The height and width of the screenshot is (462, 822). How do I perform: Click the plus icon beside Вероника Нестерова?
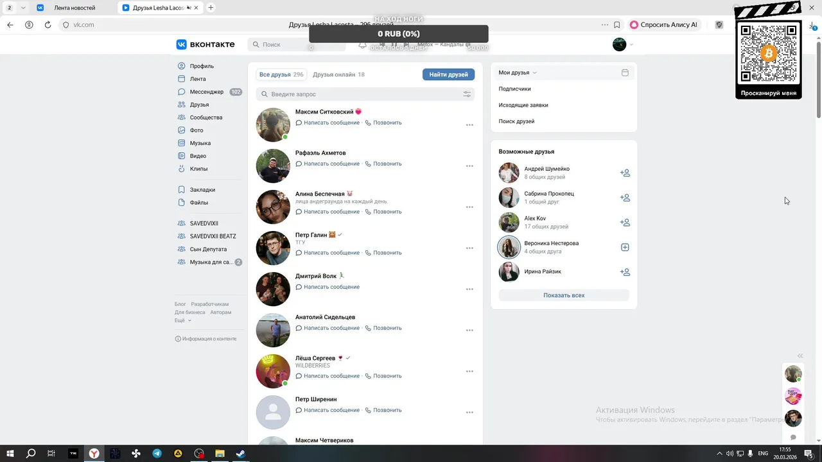(x=625, y=247)
